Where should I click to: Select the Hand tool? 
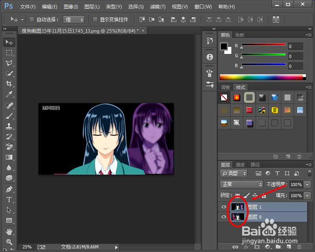9,232
